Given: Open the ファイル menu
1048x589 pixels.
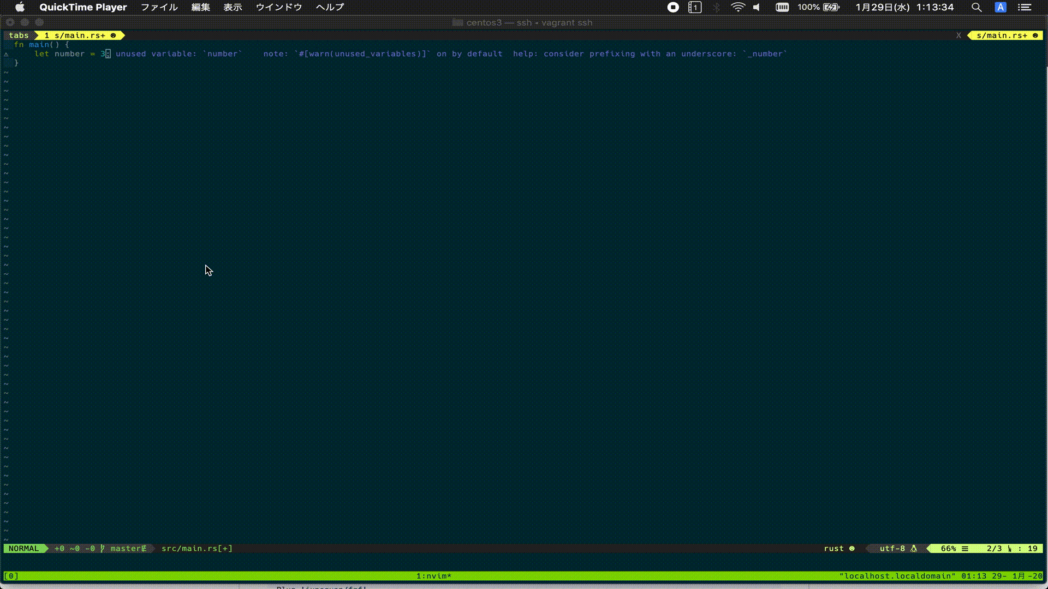Looking at the screenshot, I should 159,7.
